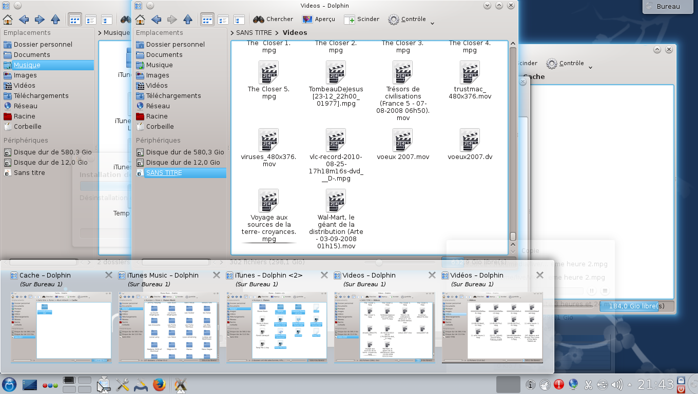The width and height of the screenshot is (698, 394).
Task: Click the lock screen icon in the panel
Action: click(681, 380)
